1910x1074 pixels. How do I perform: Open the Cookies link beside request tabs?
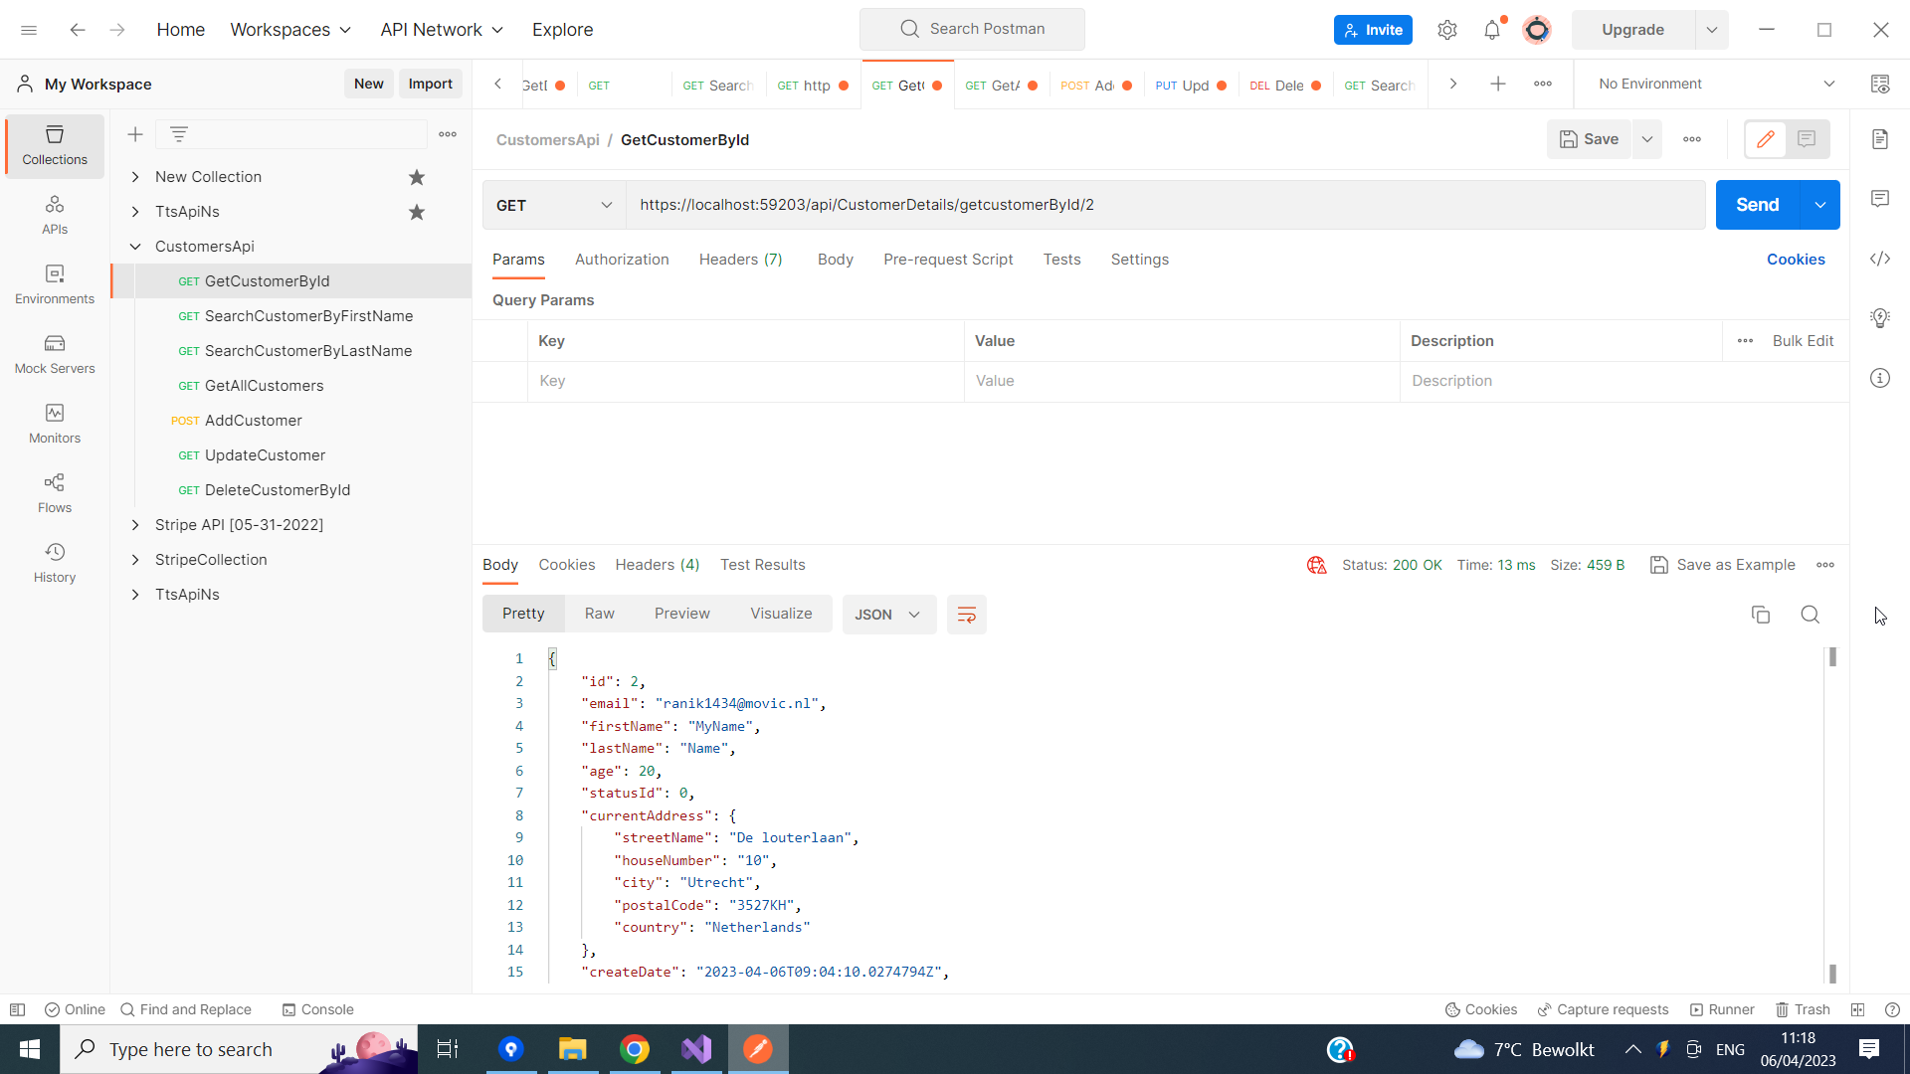pyautogui.click(x=1796, y=260)
